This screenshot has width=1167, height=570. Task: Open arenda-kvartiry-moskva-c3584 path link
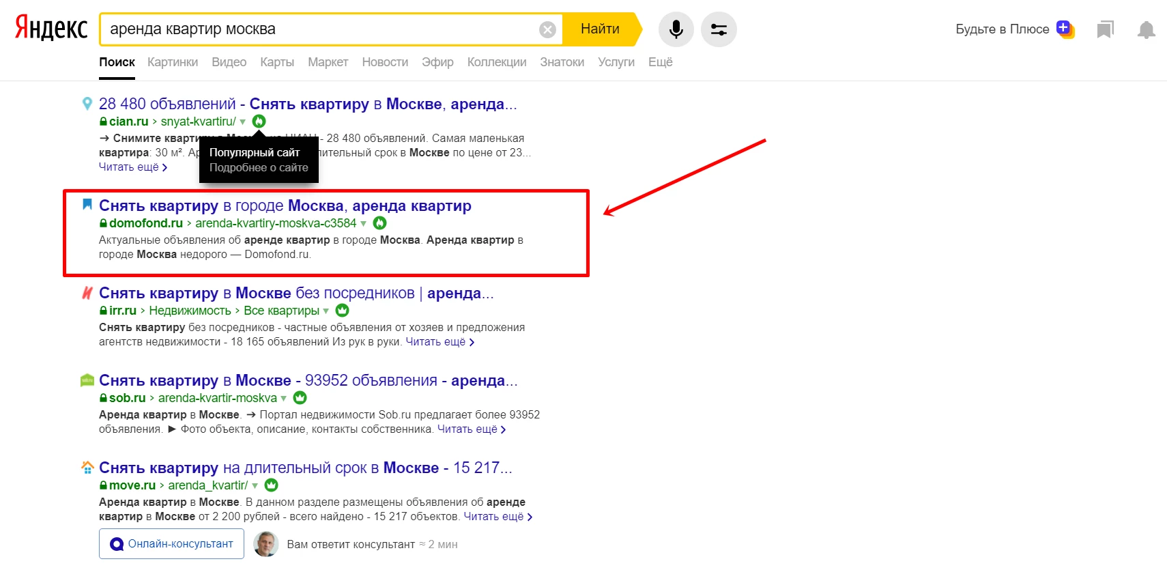click(276, 223)
